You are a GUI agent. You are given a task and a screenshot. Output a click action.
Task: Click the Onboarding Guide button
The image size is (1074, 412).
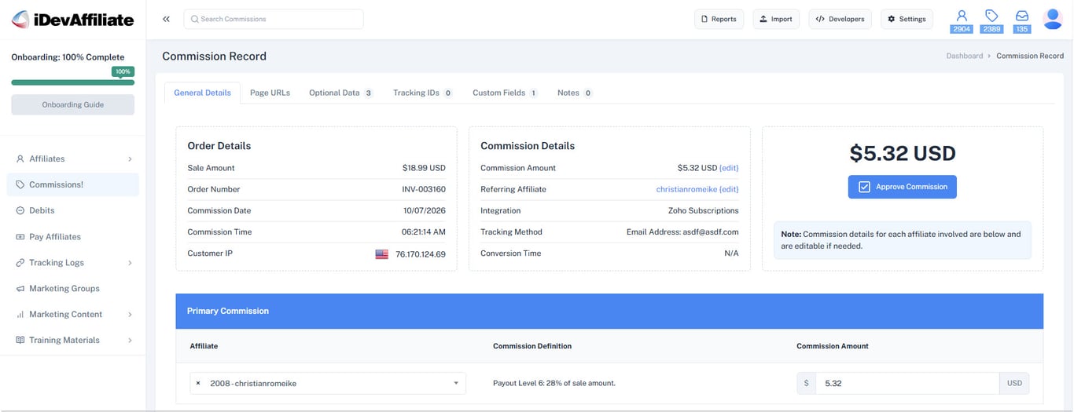tap(72, 104)
